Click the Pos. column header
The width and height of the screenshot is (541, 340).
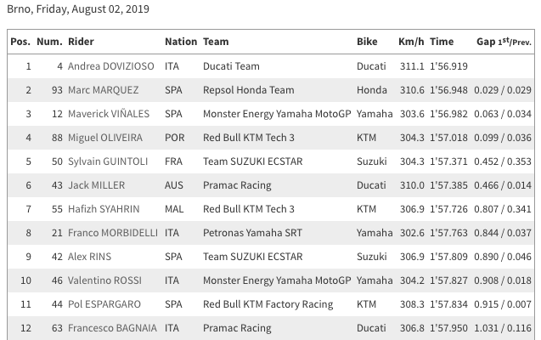point(20,42)
